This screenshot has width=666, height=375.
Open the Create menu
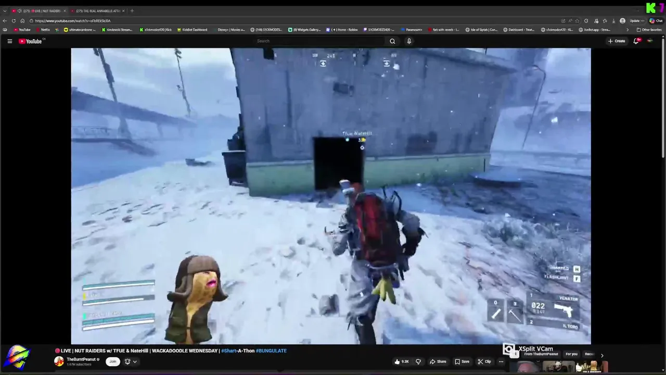617,41
